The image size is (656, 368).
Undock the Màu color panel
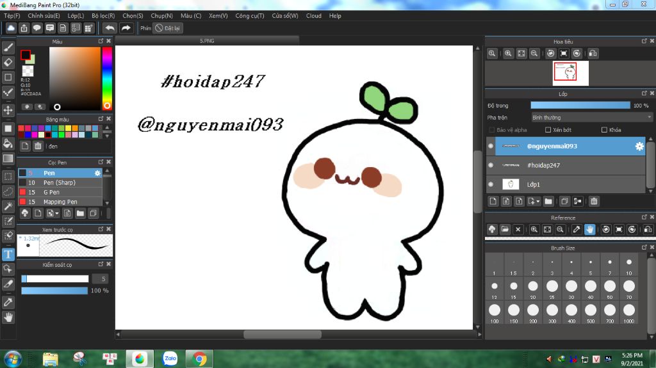click(101, 41)
